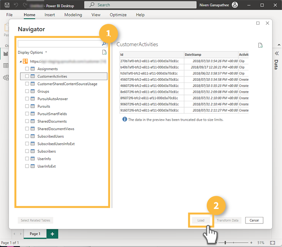Screen dimensions: 282x247
Task: Click the Transform Data button
Action: pyautogui.click(x=227, y=220)
